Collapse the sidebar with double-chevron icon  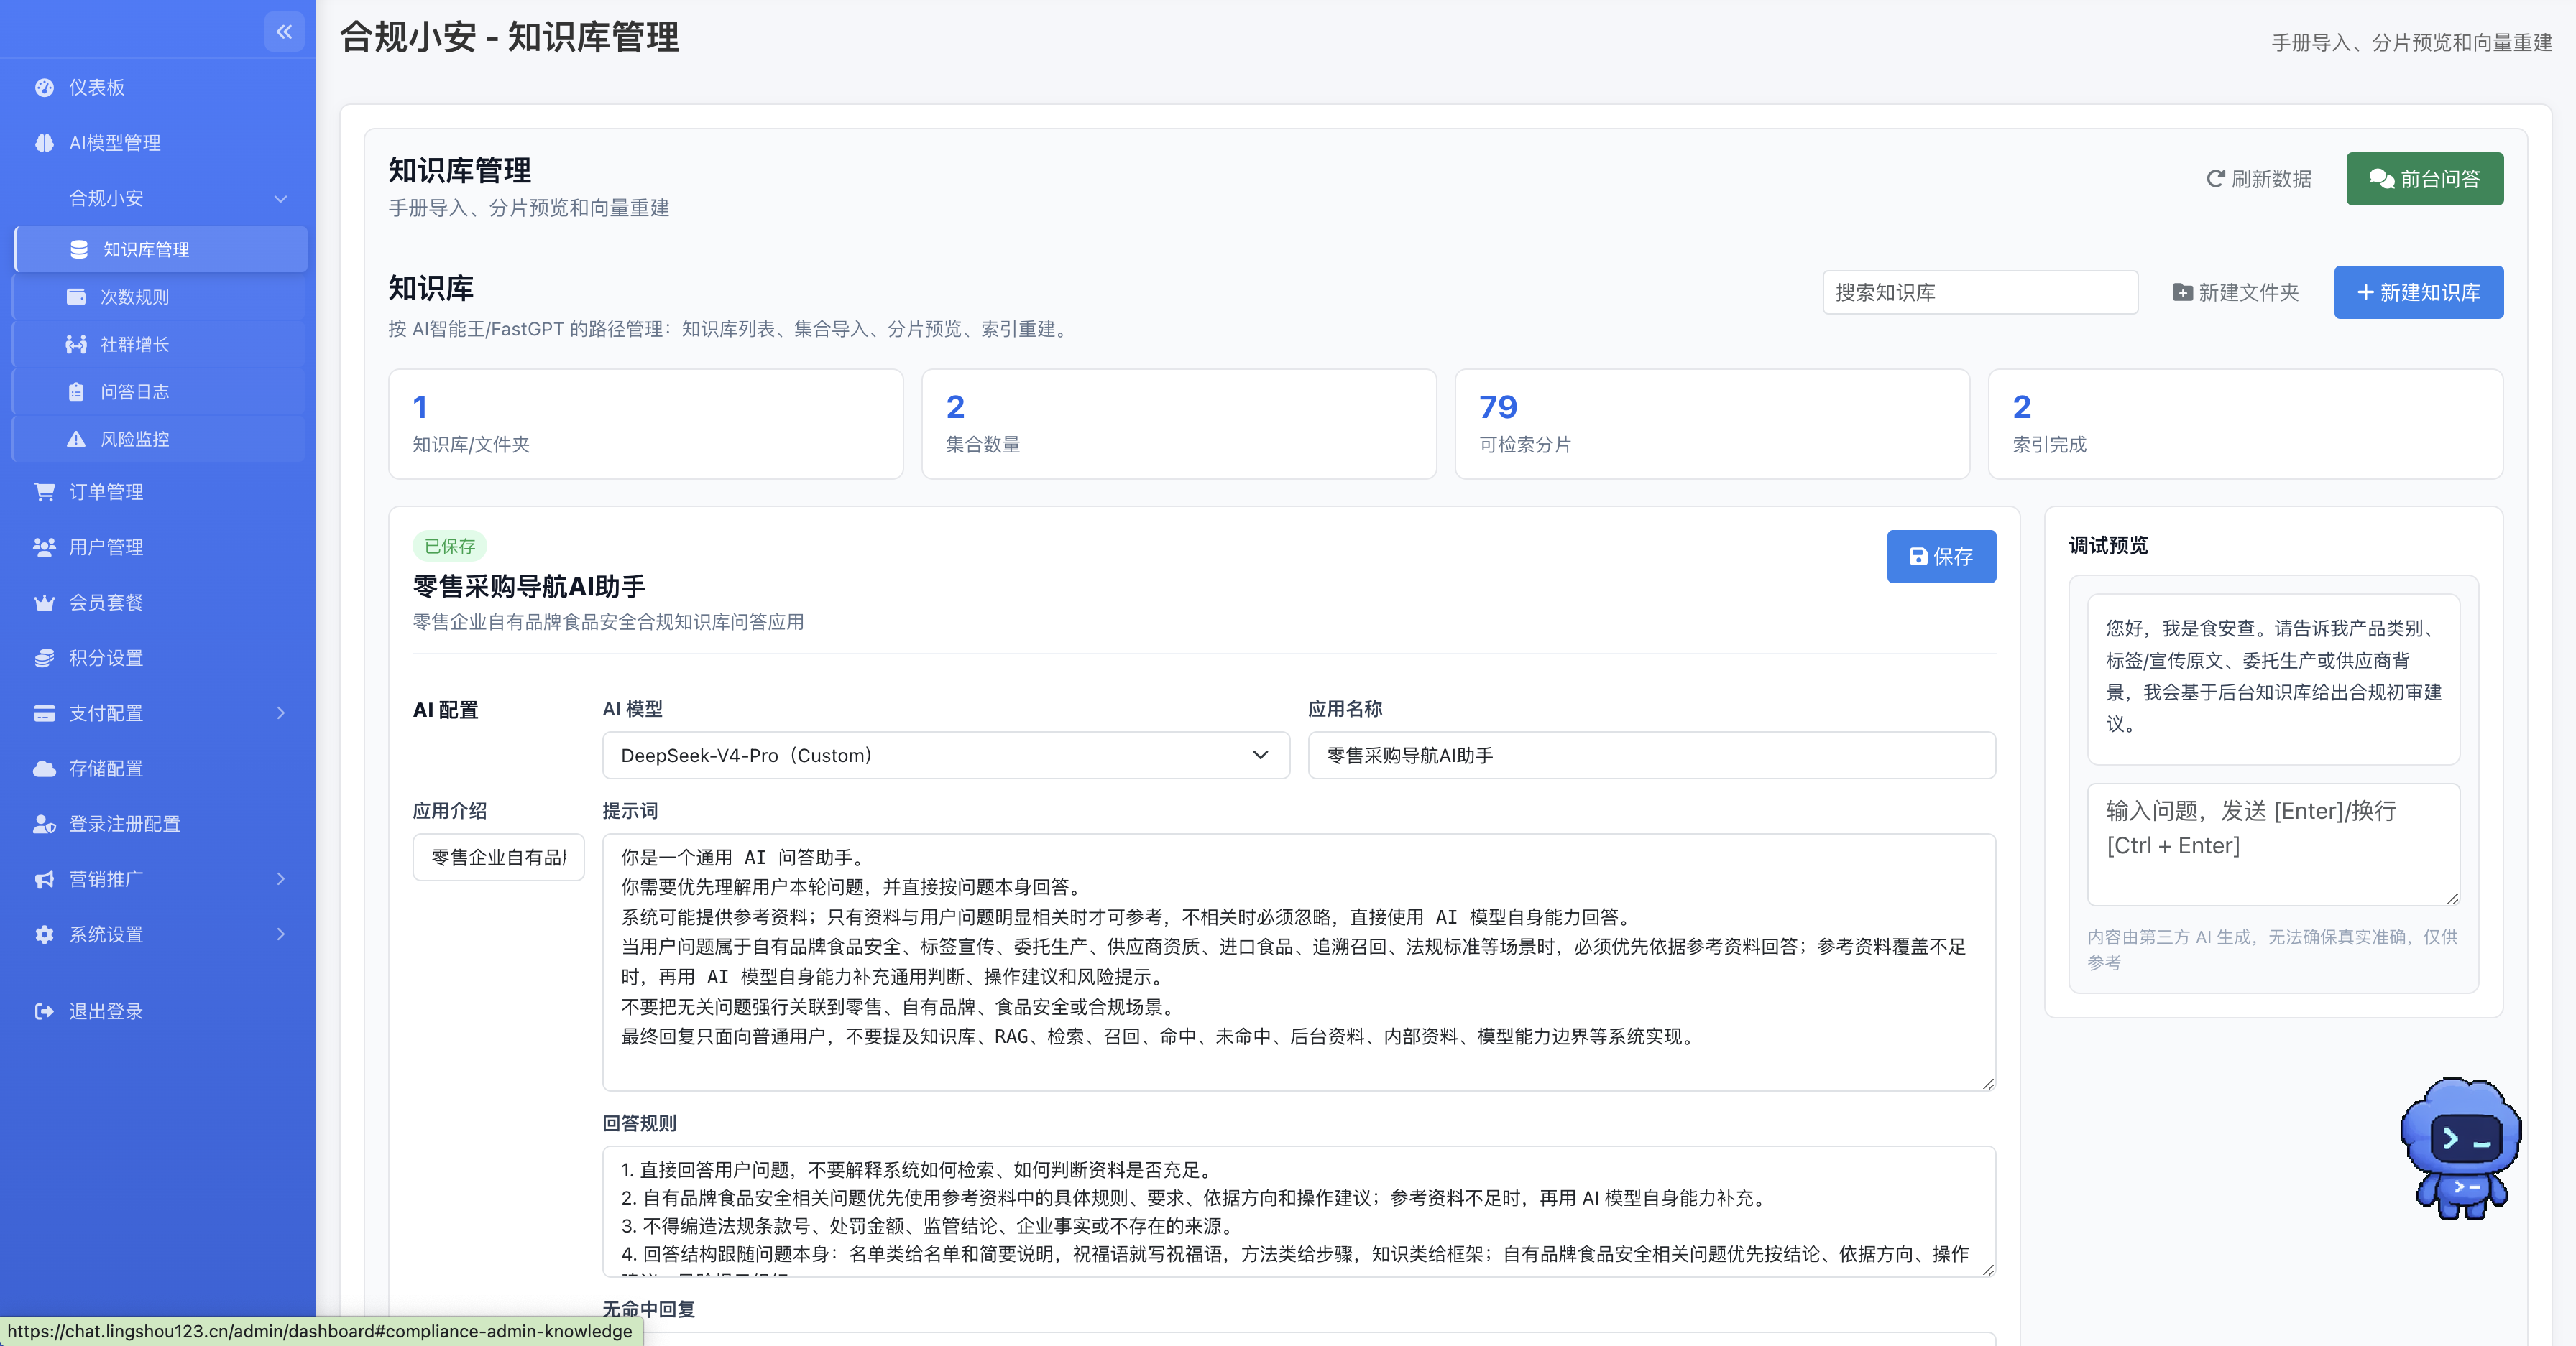click(x=284, y=32)
